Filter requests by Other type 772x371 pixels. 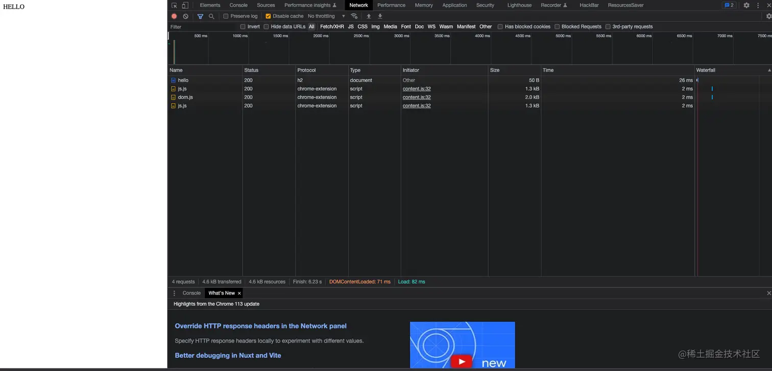(486, 27)
